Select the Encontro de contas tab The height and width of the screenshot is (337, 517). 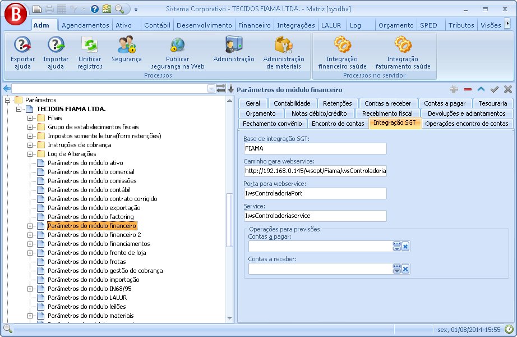pyautogui.click(x=338, y=124)
